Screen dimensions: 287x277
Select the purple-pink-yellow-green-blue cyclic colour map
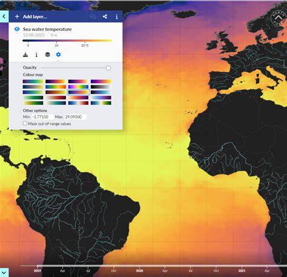tap(78, 87)
